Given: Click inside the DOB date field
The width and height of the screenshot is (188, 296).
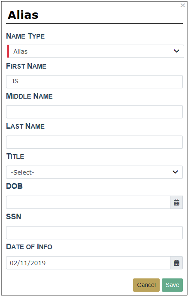Looking at the screenshot, I should click(88, 202).
